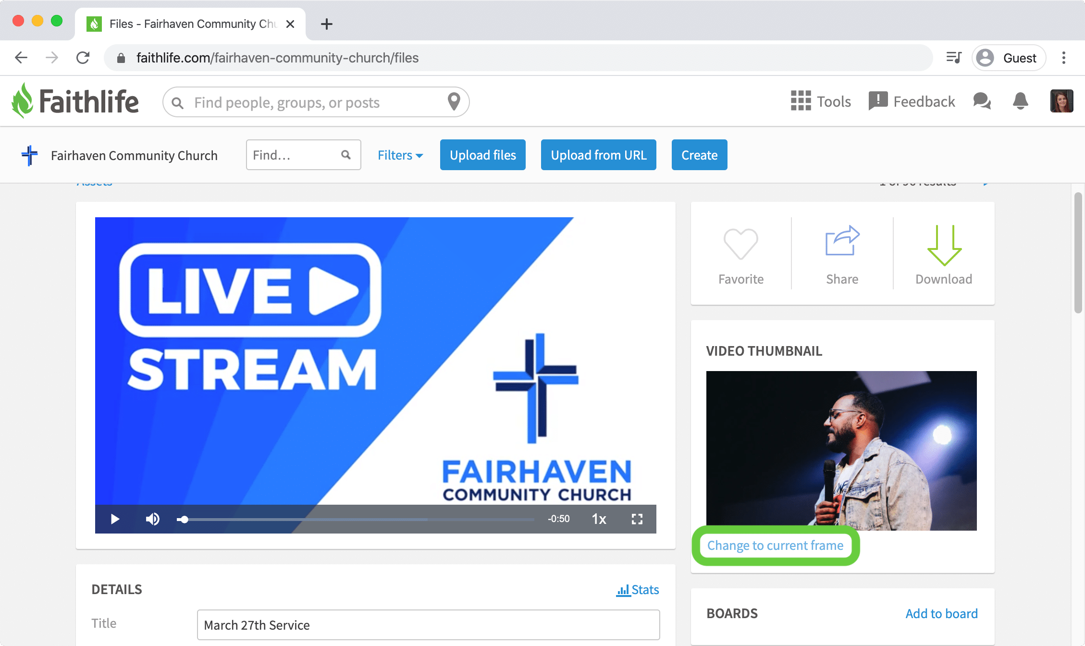Click the search magnifier in Find field
Viewport: 1085px width, 646px height.
[x=346, y=155]
